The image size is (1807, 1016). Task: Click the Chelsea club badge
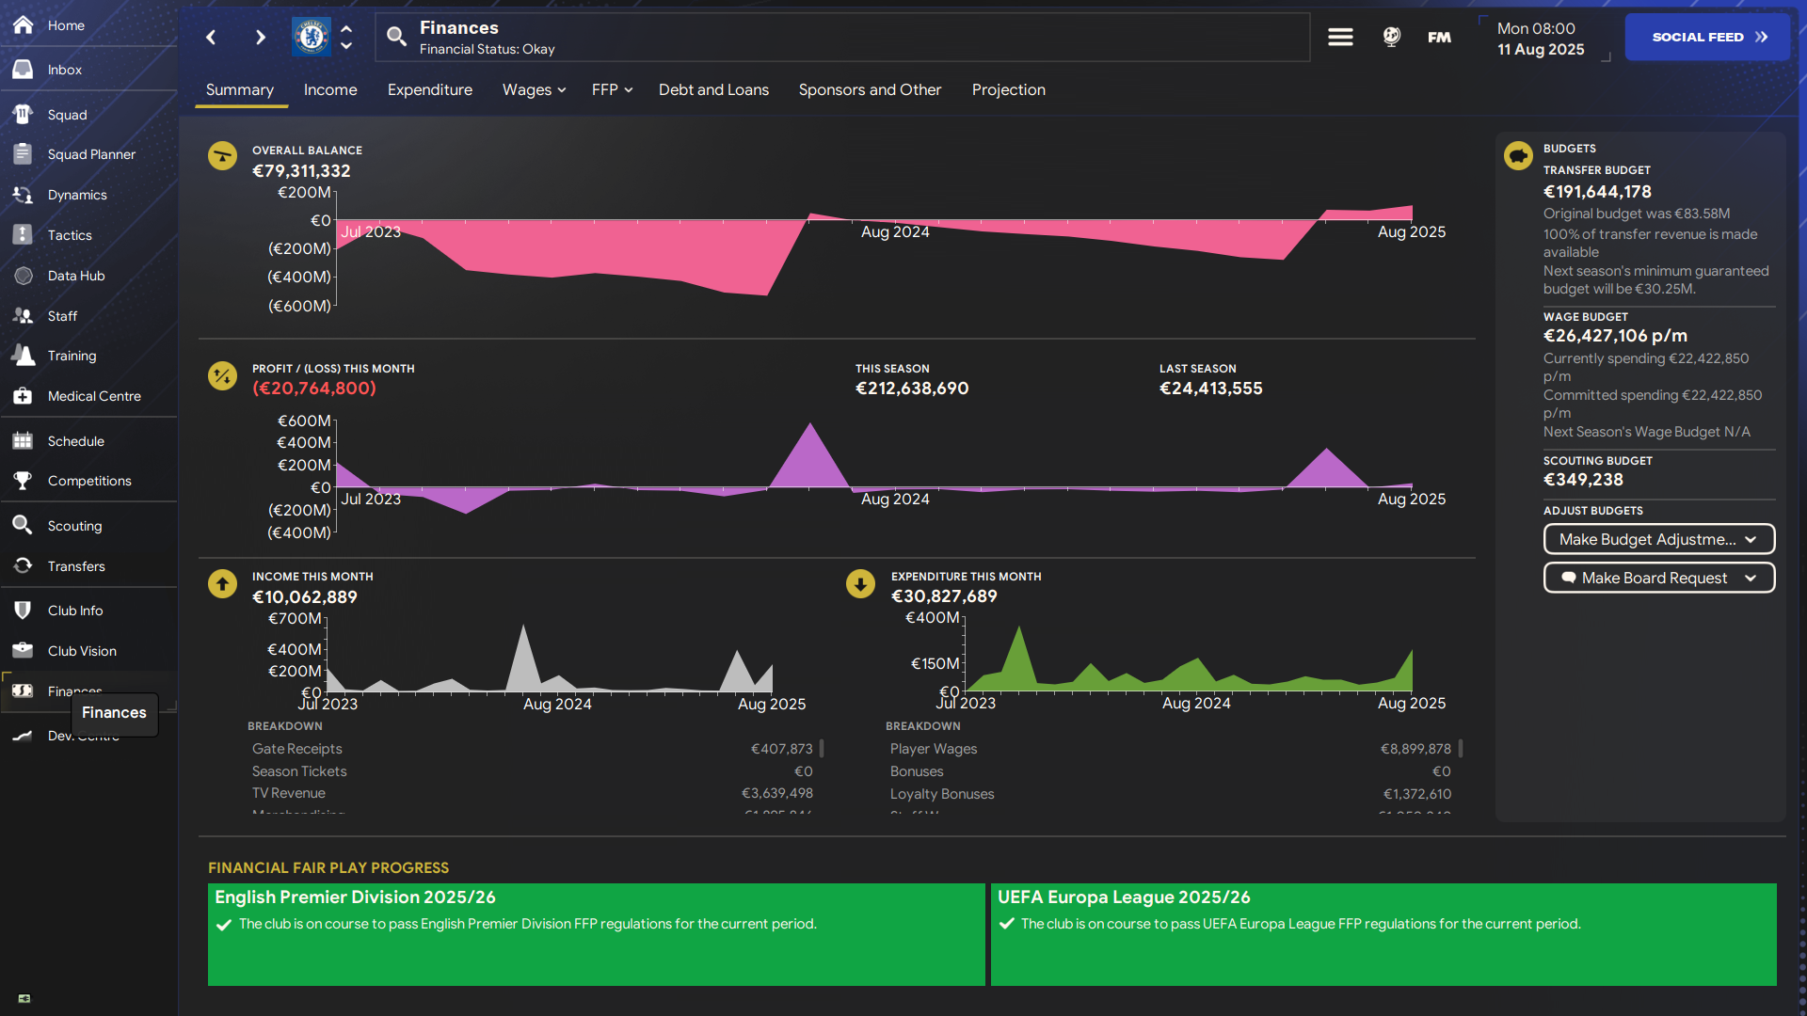[311, 38]
